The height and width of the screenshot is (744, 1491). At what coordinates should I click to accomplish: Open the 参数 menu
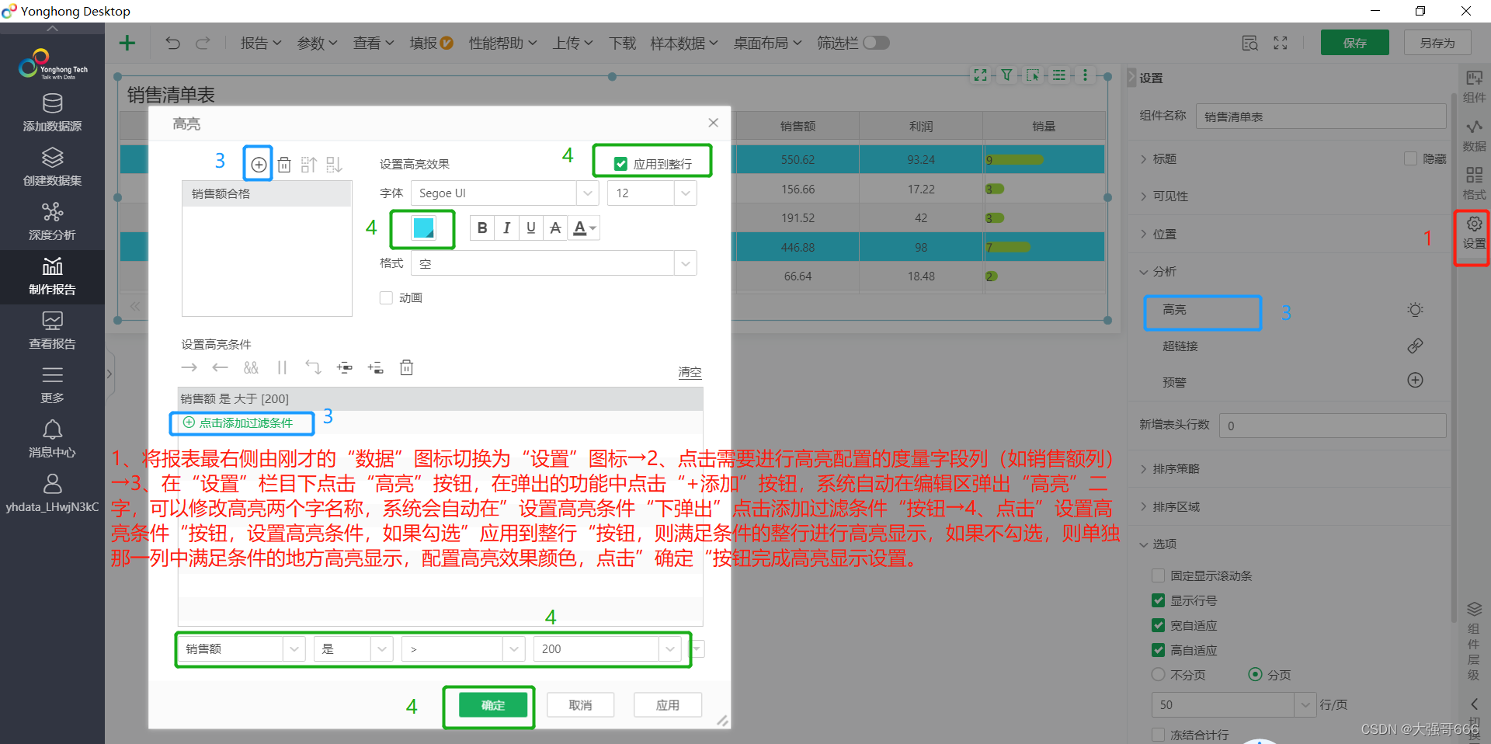coord(317,43)
